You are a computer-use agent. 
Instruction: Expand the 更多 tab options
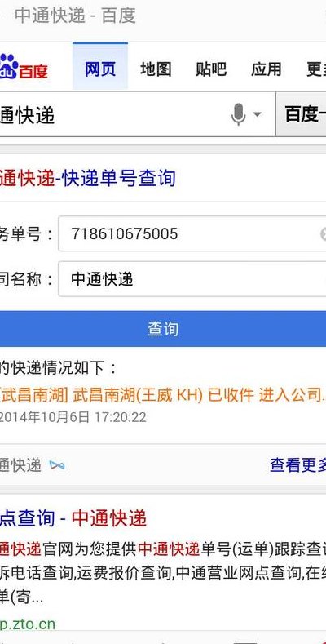pyautogui.click(x=316, y=69)
